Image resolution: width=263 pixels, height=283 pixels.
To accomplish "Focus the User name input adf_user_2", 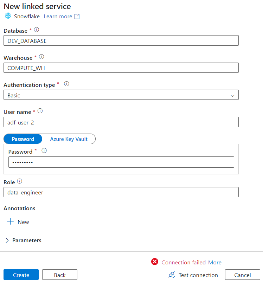I will click(x=121, y=122).
